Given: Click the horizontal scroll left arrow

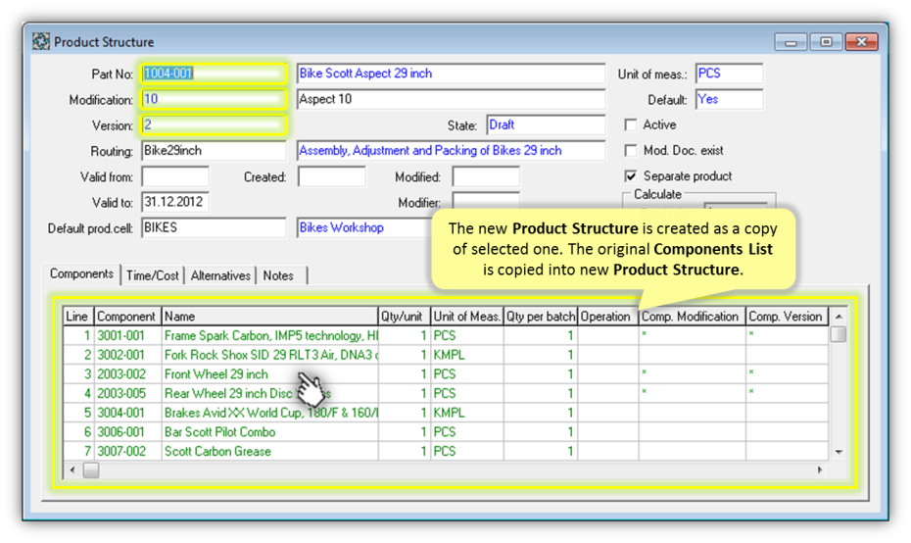Looking at the screenshot, I should 72,469.
